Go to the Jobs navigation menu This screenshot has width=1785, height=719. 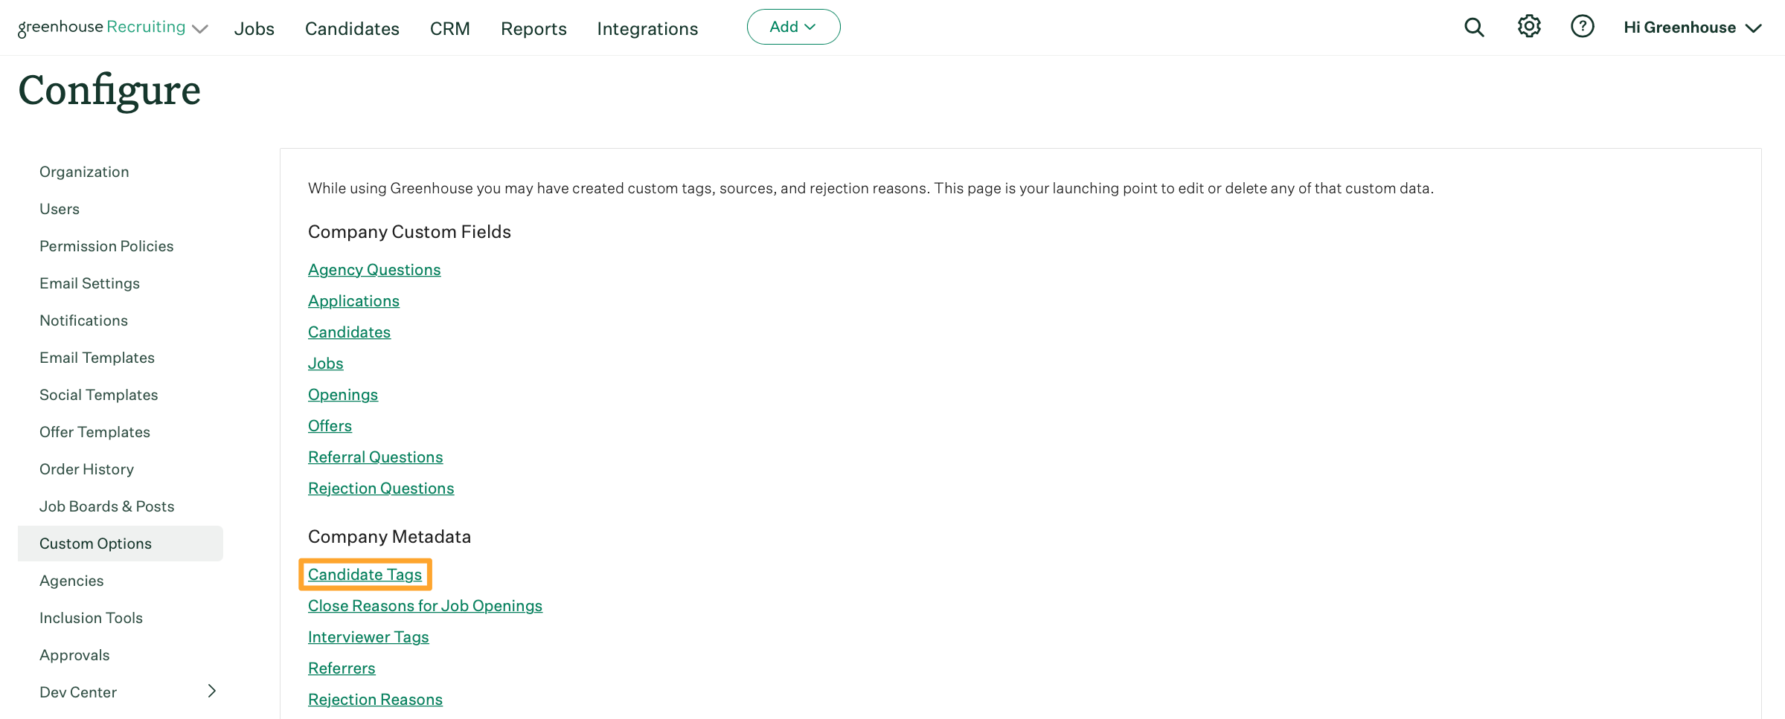pyautogui.click(x=254, y=28)
